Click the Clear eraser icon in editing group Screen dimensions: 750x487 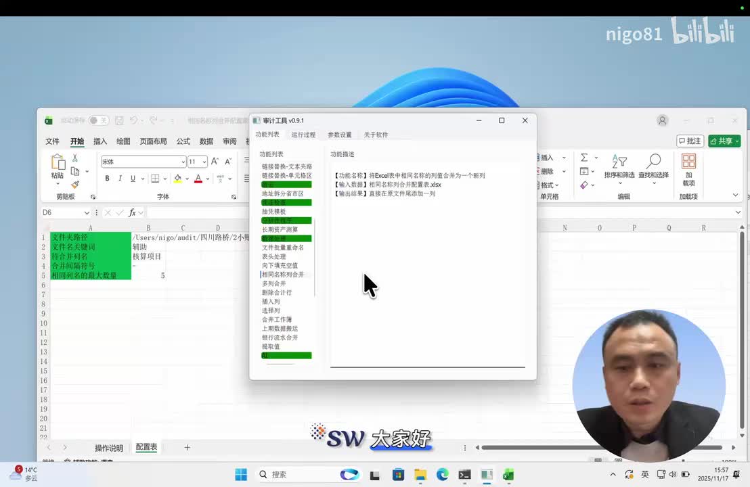[x=584, y=185]
